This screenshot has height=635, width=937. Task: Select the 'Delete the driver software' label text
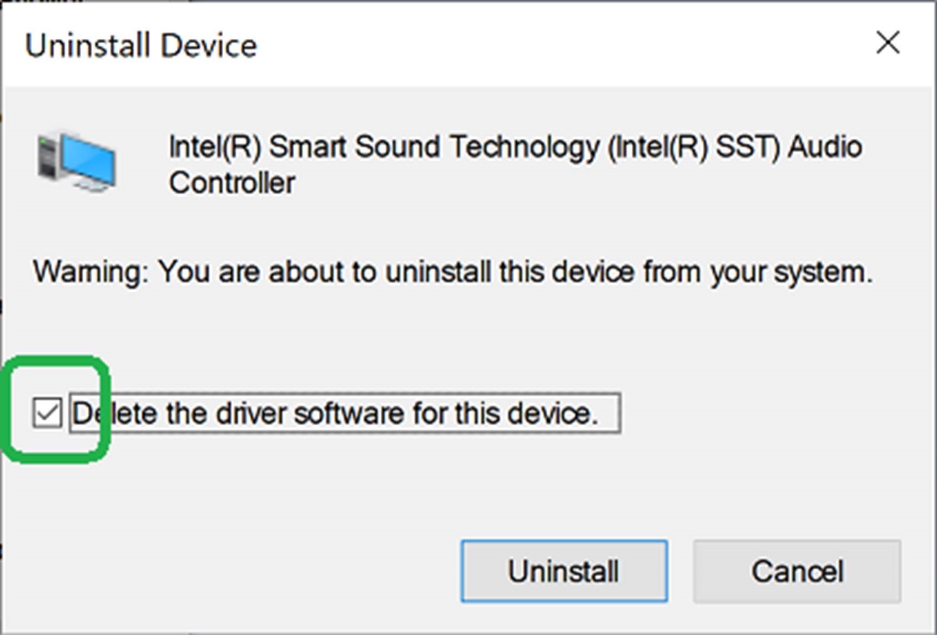click(x=335, y=414)
